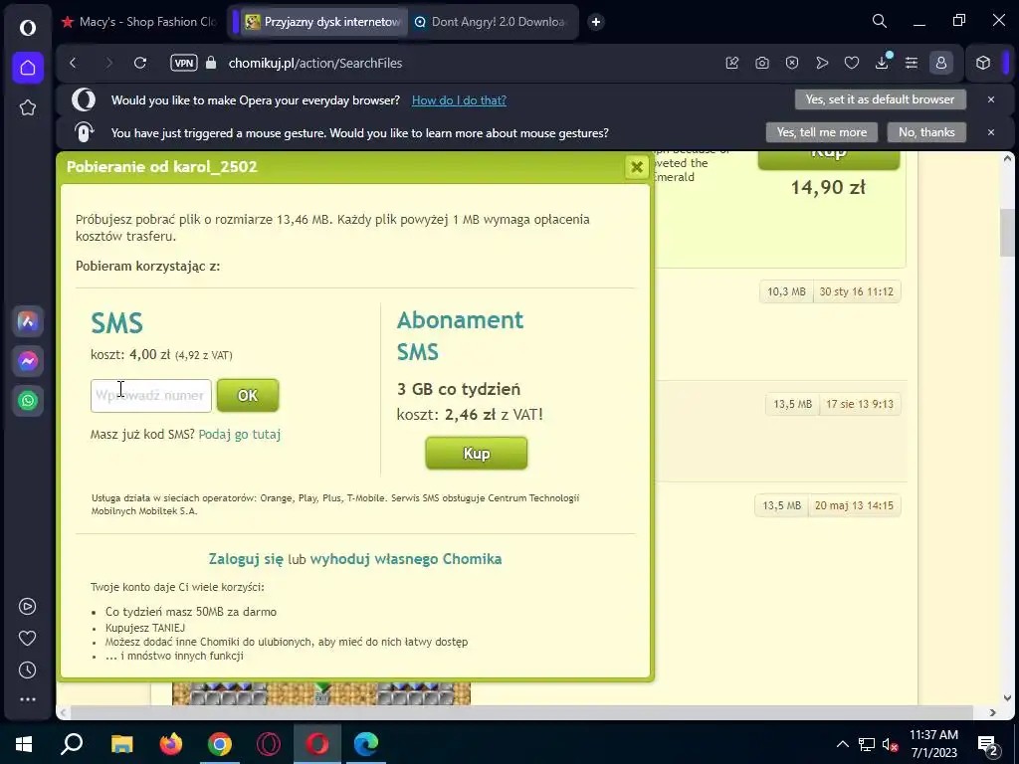This screenshot has height=764, width=1019.
Task: Dismiss the default browser prompt bar
Action: pyautogui.click(x=991, y=99)
